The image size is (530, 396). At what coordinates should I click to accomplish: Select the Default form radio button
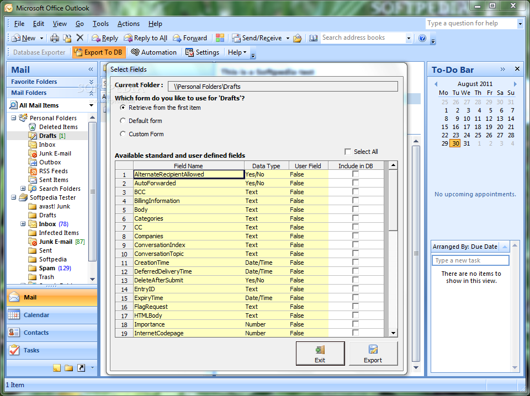[x=123, y=121]
